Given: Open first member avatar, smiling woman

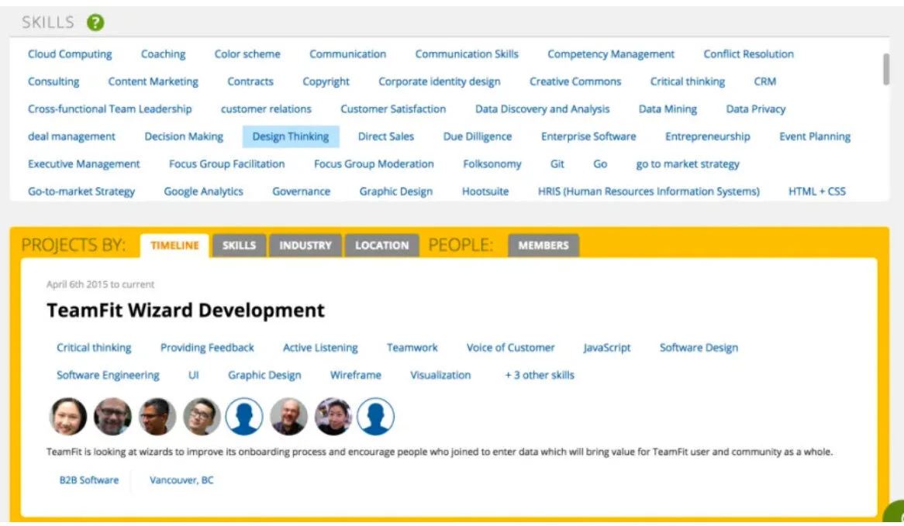Looking at the screenshot, I should (68, 416).
